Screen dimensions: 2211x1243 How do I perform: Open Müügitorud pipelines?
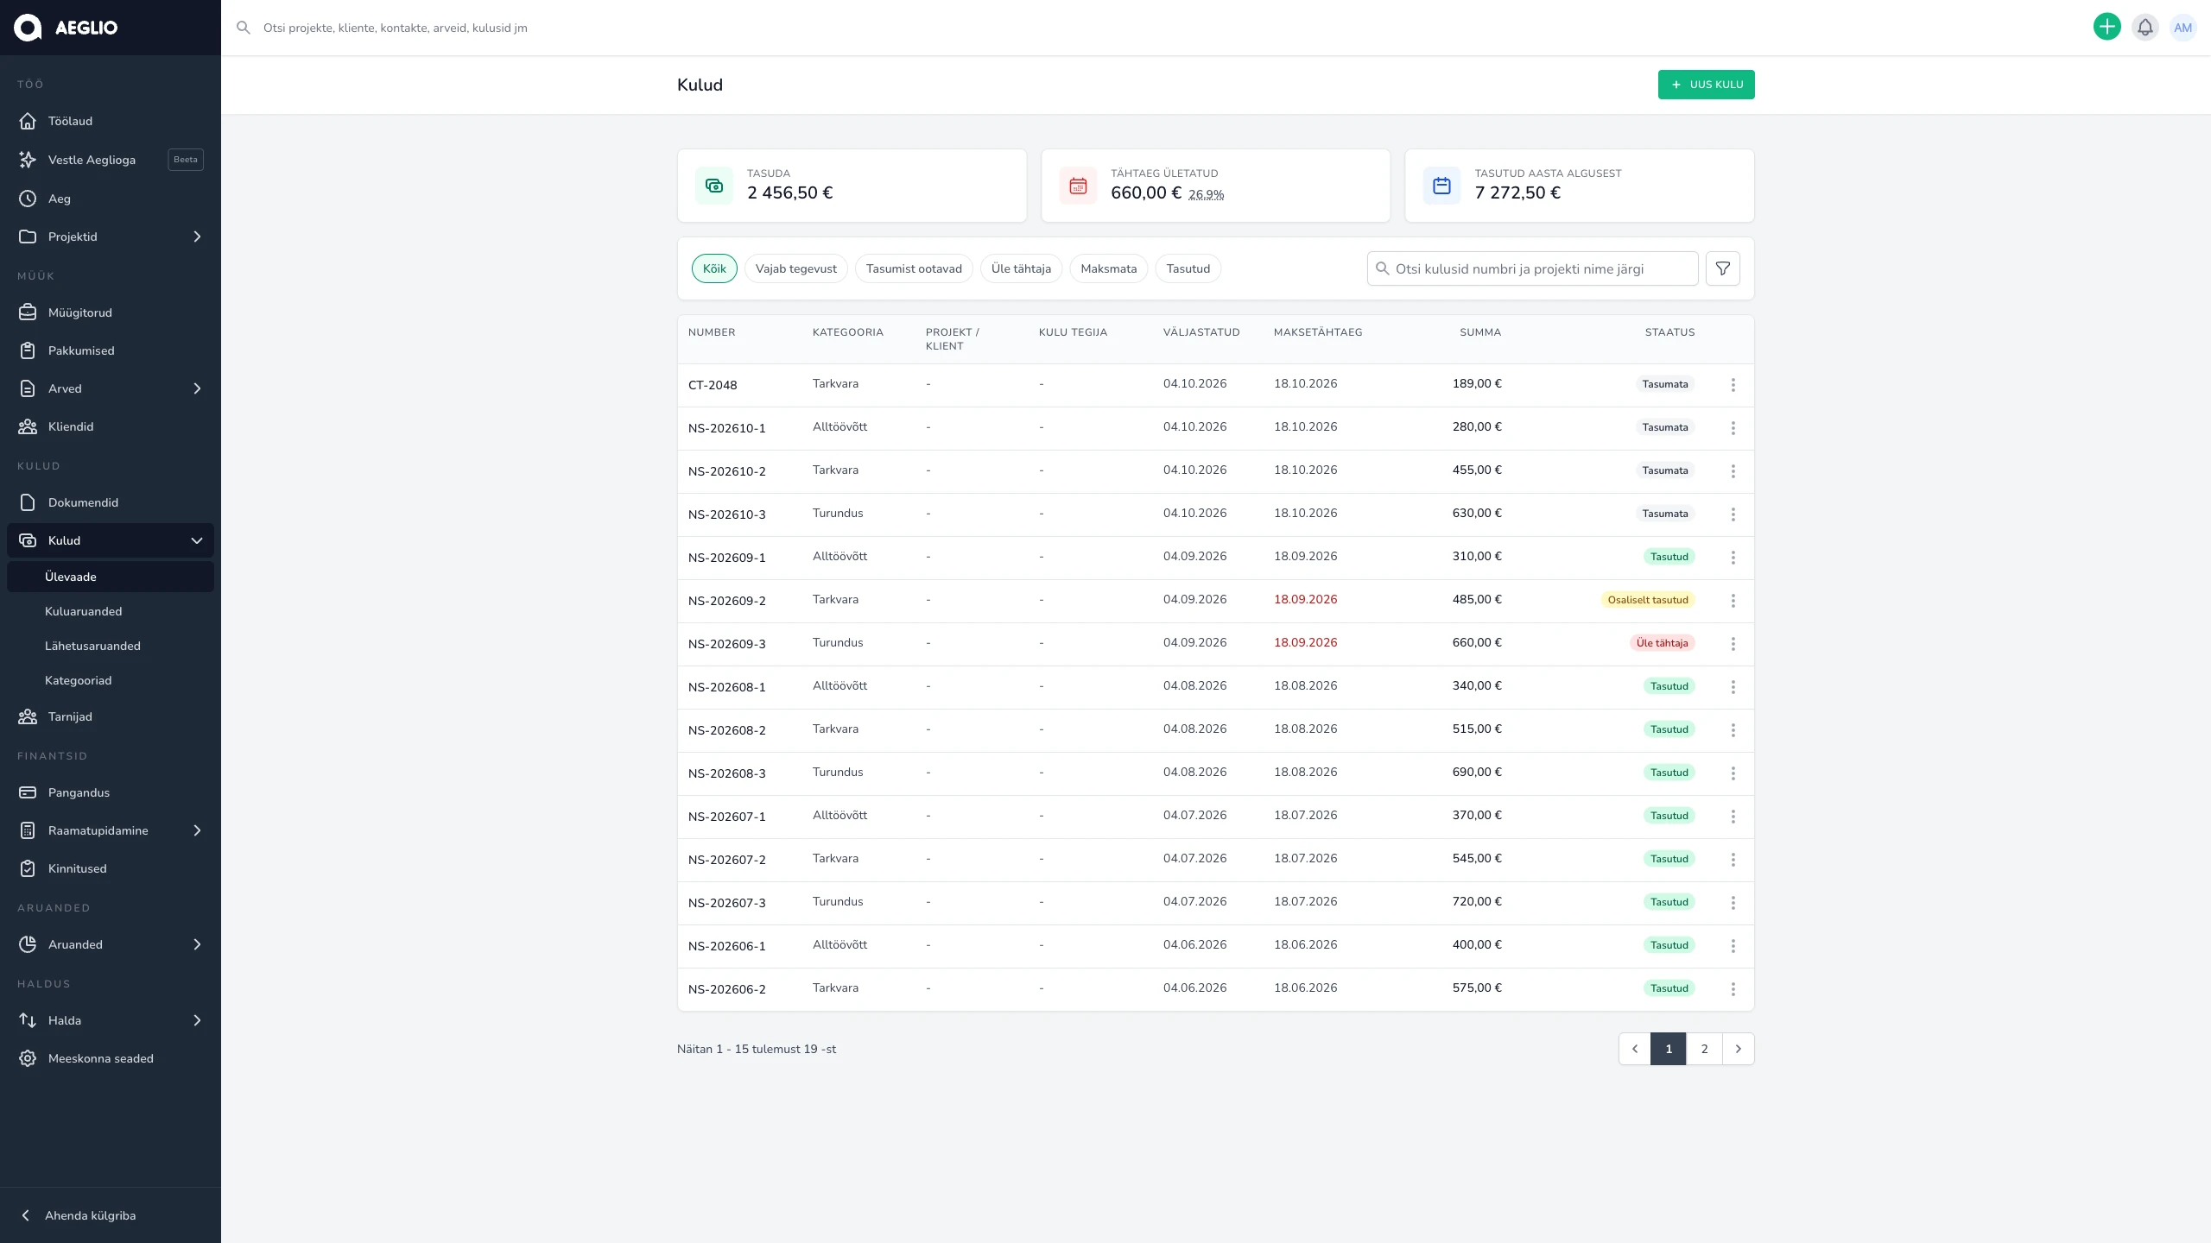[111, 312]
